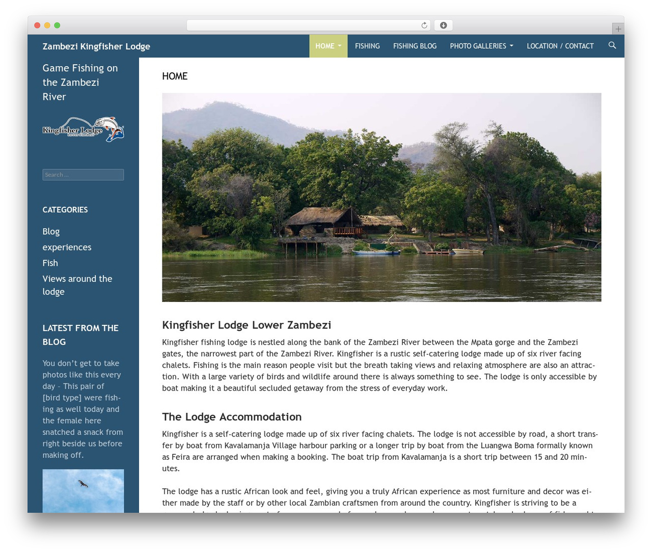
Task: Click the lodge riverside hero photo
Action: [x=382, y=197]
